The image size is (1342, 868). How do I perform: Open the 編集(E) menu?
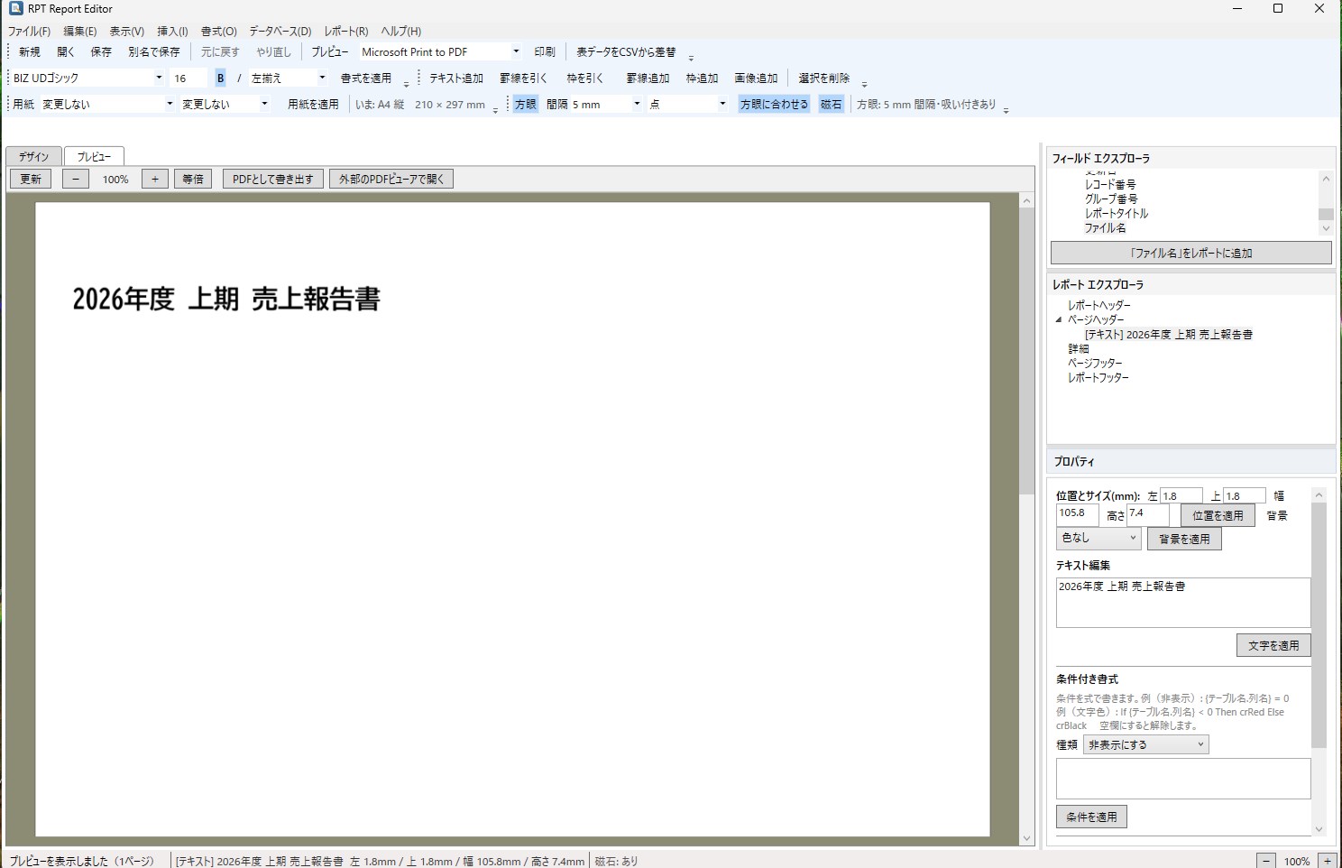pos(79,32)
